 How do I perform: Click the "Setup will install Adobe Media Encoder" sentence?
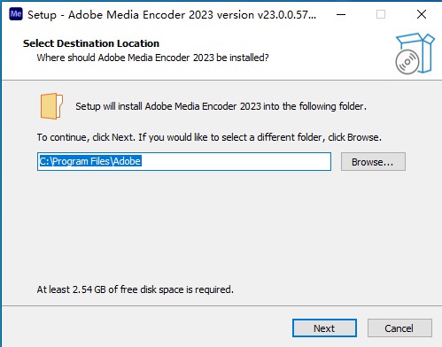221,106
